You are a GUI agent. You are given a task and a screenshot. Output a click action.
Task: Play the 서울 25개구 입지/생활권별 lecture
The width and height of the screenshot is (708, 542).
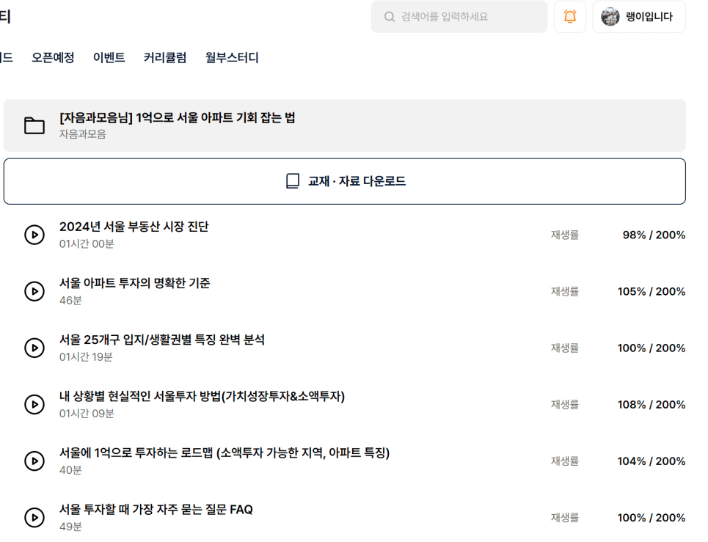pos(34,348)
